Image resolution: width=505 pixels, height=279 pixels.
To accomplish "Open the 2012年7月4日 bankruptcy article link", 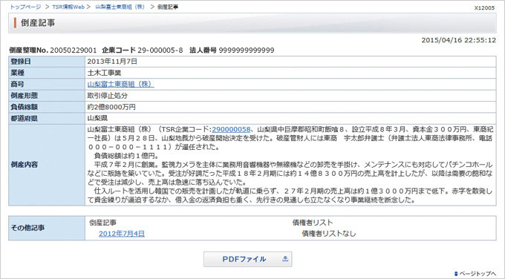I will (x=122, y=234).
